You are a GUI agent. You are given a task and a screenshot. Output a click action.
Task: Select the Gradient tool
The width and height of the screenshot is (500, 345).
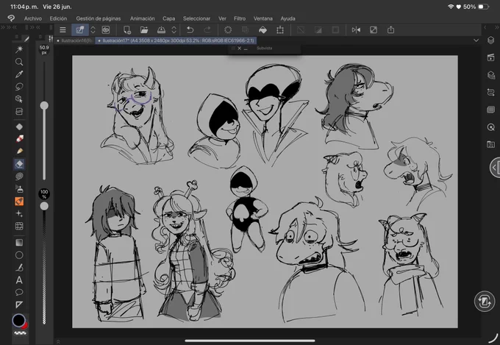(x=19, y=243)
